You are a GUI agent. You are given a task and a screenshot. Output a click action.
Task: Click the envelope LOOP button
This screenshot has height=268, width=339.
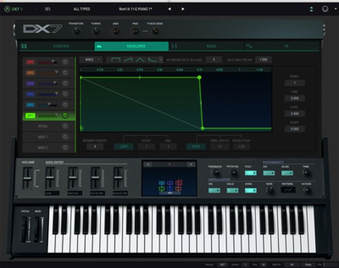(123, 147)
